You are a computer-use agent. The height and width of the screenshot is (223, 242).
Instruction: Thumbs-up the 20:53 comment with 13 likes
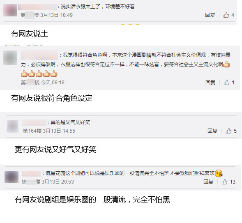point(225,182)
